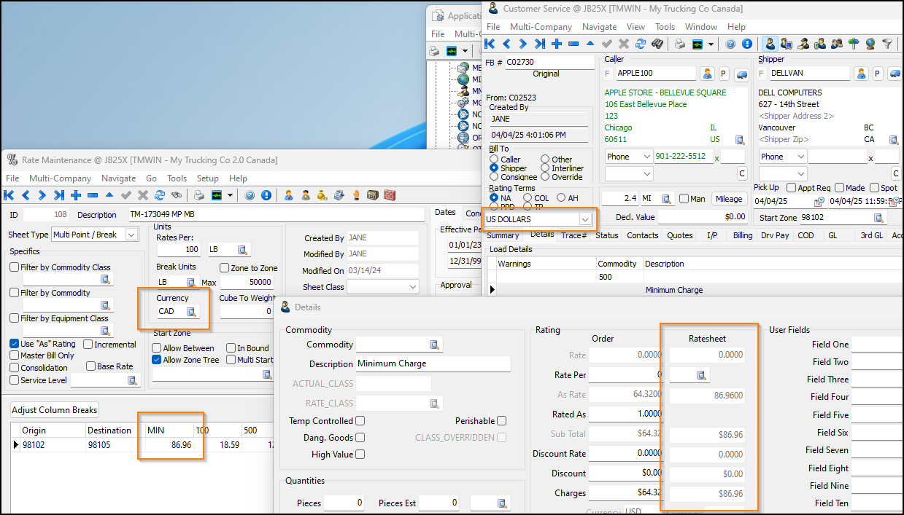Click the refresh icon in Rate Maintenance toolbar
This screenshot has height=515, width=904.
point(159,195)
